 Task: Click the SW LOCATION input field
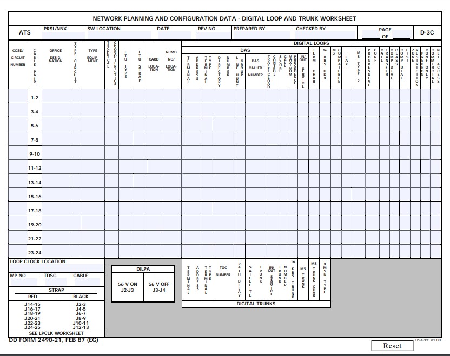point(119,36)
